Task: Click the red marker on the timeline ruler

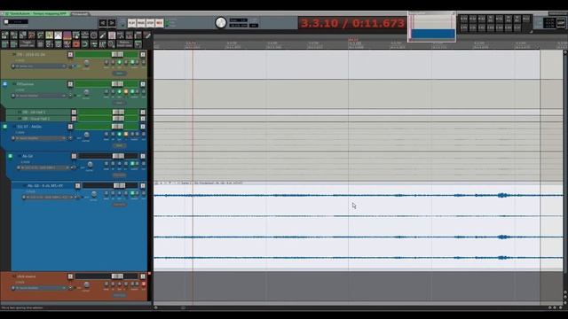Action: [352, 40]
